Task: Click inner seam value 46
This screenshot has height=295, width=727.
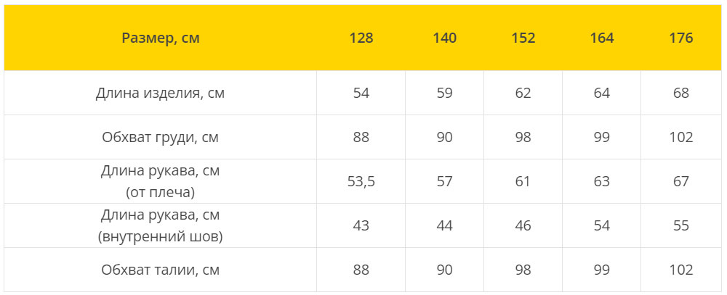Action: [523, 226]
